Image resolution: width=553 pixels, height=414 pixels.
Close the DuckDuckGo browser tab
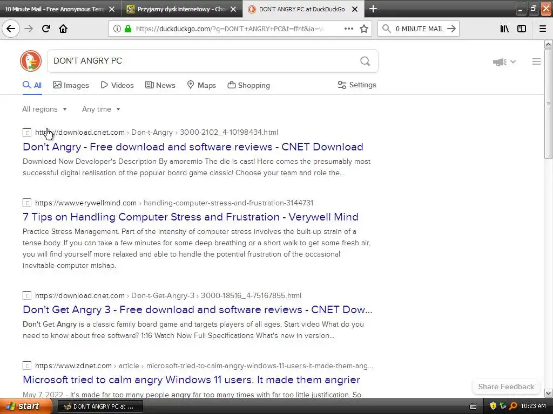355,9
